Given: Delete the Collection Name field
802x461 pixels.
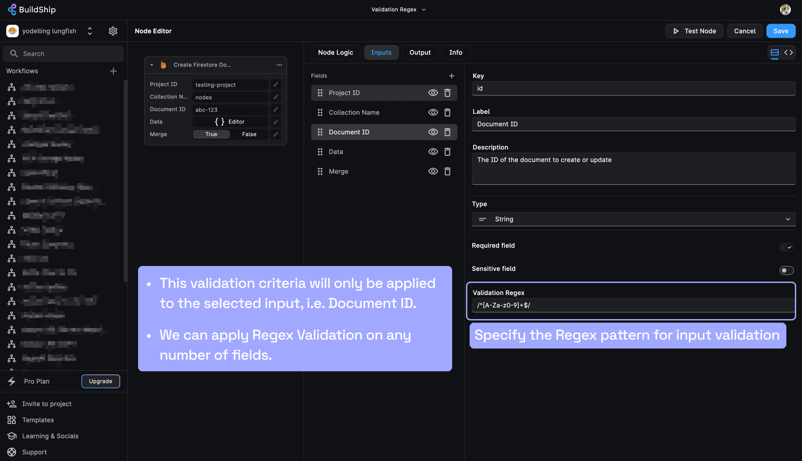Looking at the screenshot, I should [447, 112].
